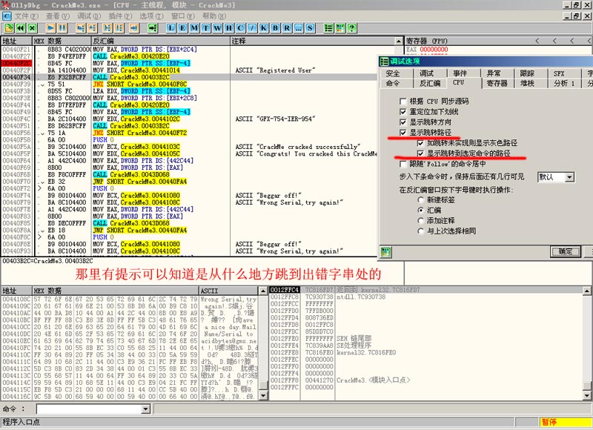
Task: Switch to the 异常 tab
Action: tap(494, 73)
